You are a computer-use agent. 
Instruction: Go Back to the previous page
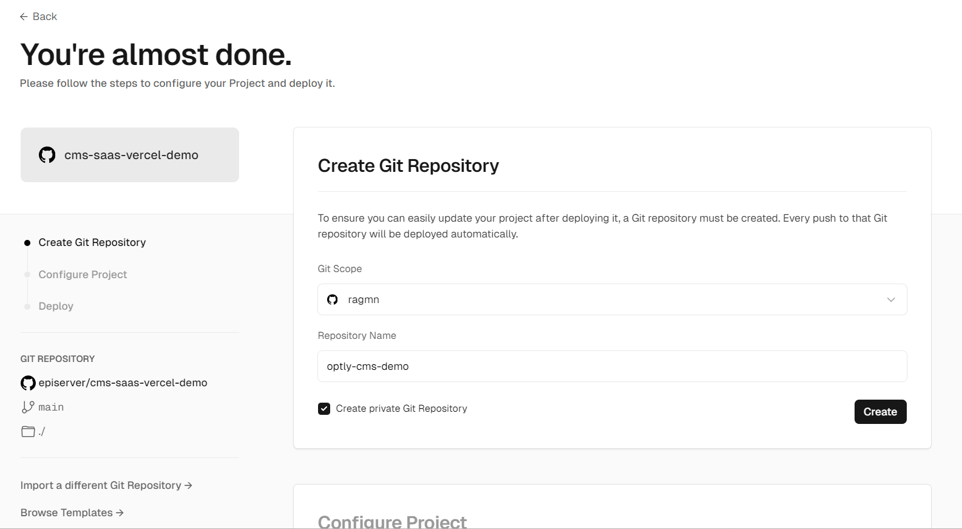[x=38, y=16]
